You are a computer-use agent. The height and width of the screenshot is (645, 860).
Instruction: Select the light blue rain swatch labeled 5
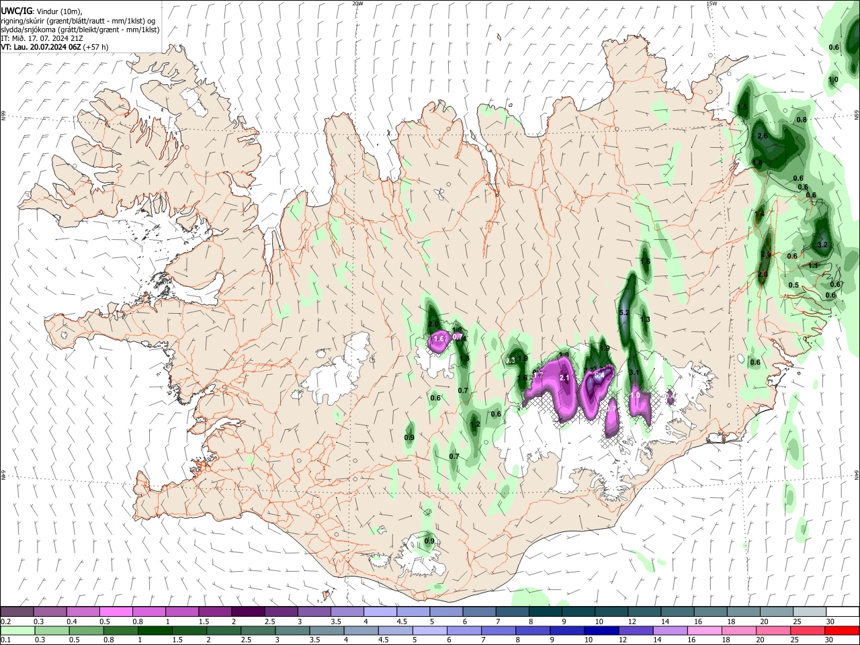(430, 630)
